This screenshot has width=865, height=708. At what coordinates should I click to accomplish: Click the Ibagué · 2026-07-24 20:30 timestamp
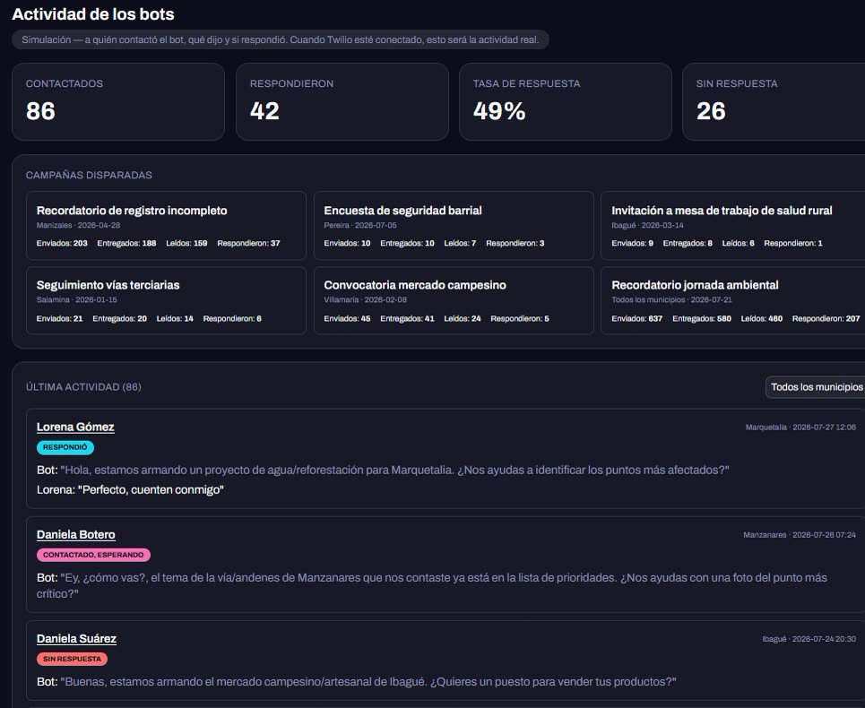(x=809, y=639)
